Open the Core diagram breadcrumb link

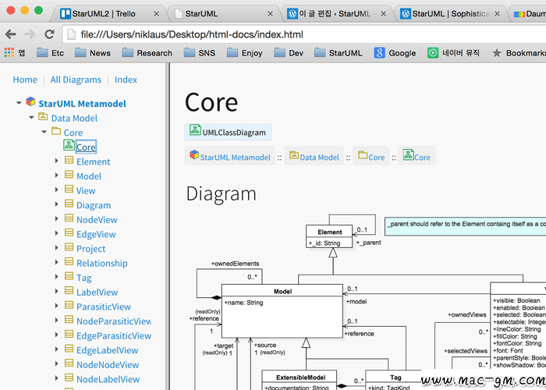point(422,158)
